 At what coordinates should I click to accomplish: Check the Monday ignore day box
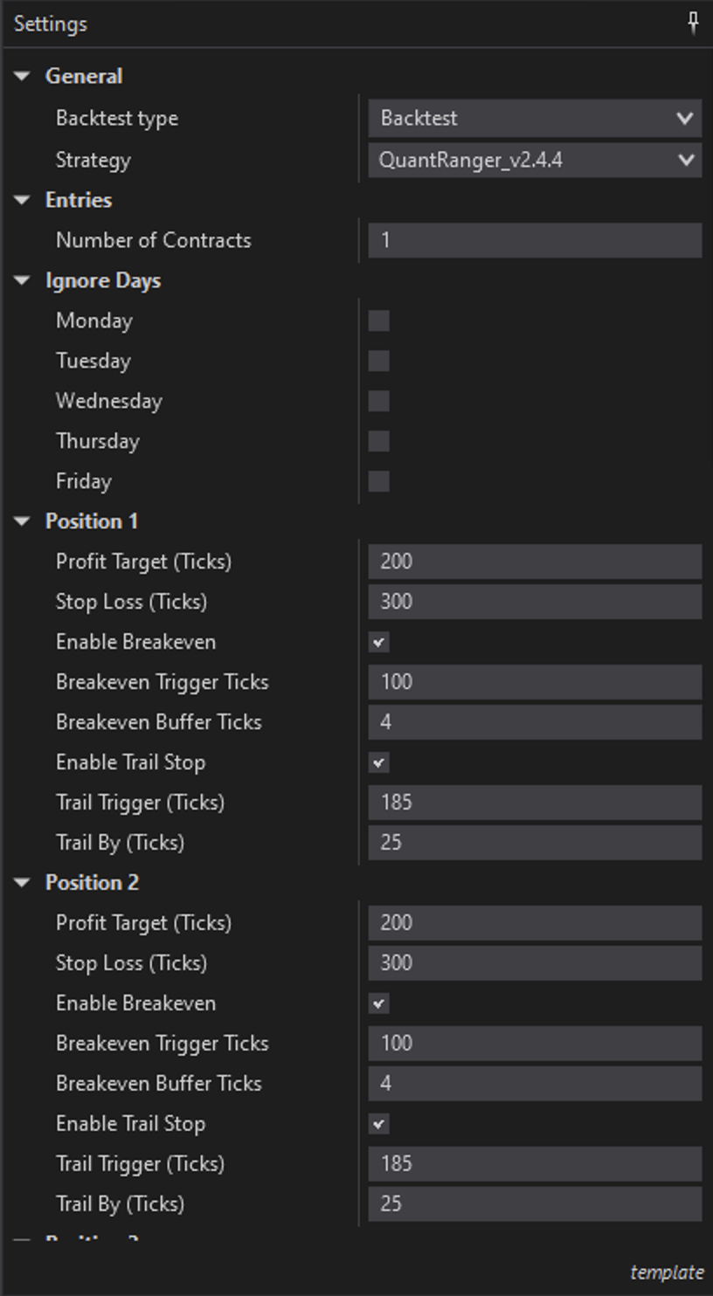[378, 321]
